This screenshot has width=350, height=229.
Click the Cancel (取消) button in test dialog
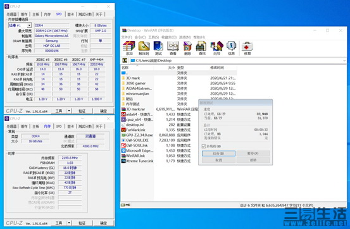tap(218, 160)
